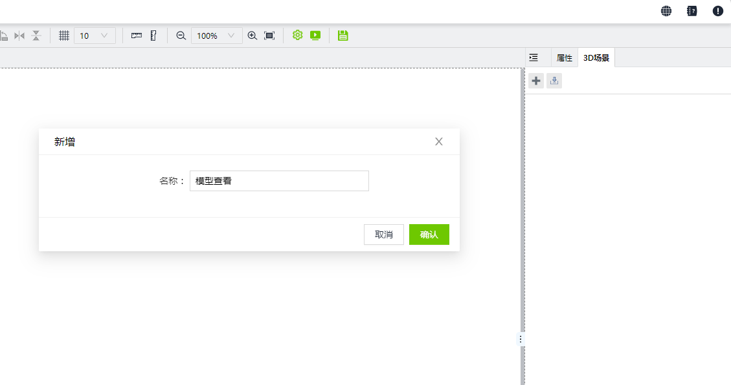Screen dimensions: 731x385
Task: Toggle the grid display icon
Action: point(64,36)
